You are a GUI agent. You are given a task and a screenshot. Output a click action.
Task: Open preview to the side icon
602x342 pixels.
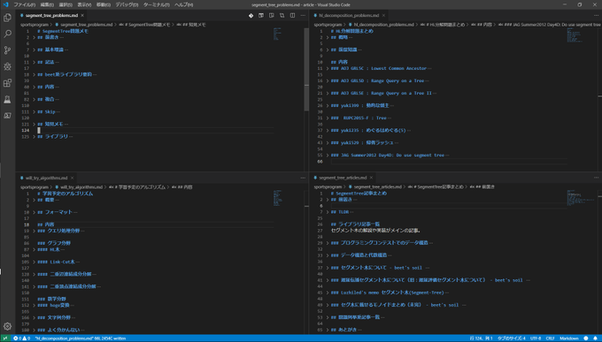click(x=272, y=16)
